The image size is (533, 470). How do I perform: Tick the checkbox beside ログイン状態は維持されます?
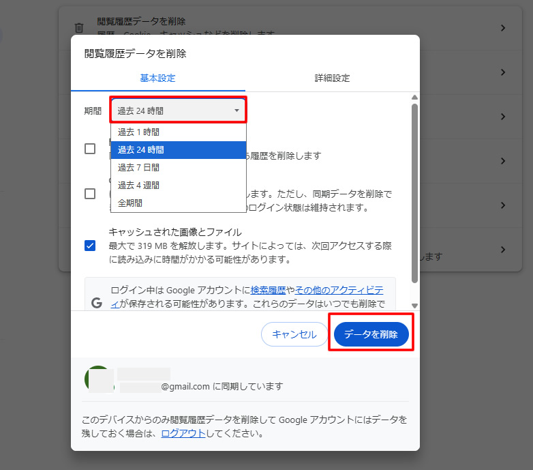pos(90,194)
